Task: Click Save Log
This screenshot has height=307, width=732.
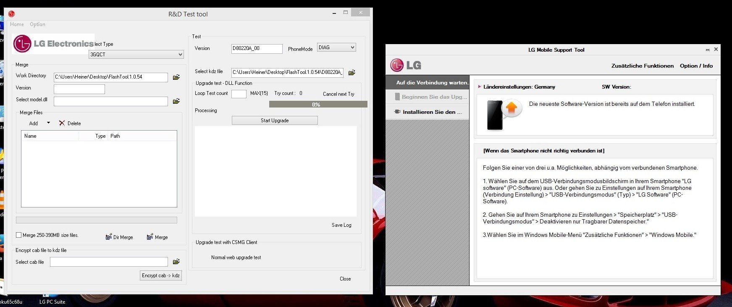Action: tap(341, 225)
